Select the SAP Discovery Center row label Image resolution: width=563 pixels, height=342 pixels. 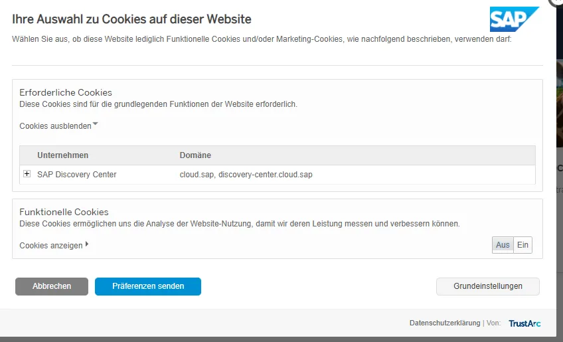[x=76, y=175]
